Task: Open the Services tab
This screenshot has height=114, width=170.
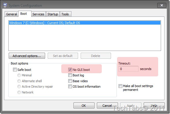Action: pyautogui.click(x=38, y=14)
